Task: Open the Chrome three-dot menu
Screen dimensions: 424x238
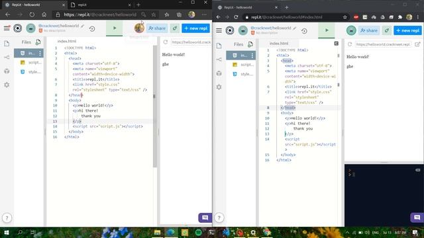Action: click(418, 17)
